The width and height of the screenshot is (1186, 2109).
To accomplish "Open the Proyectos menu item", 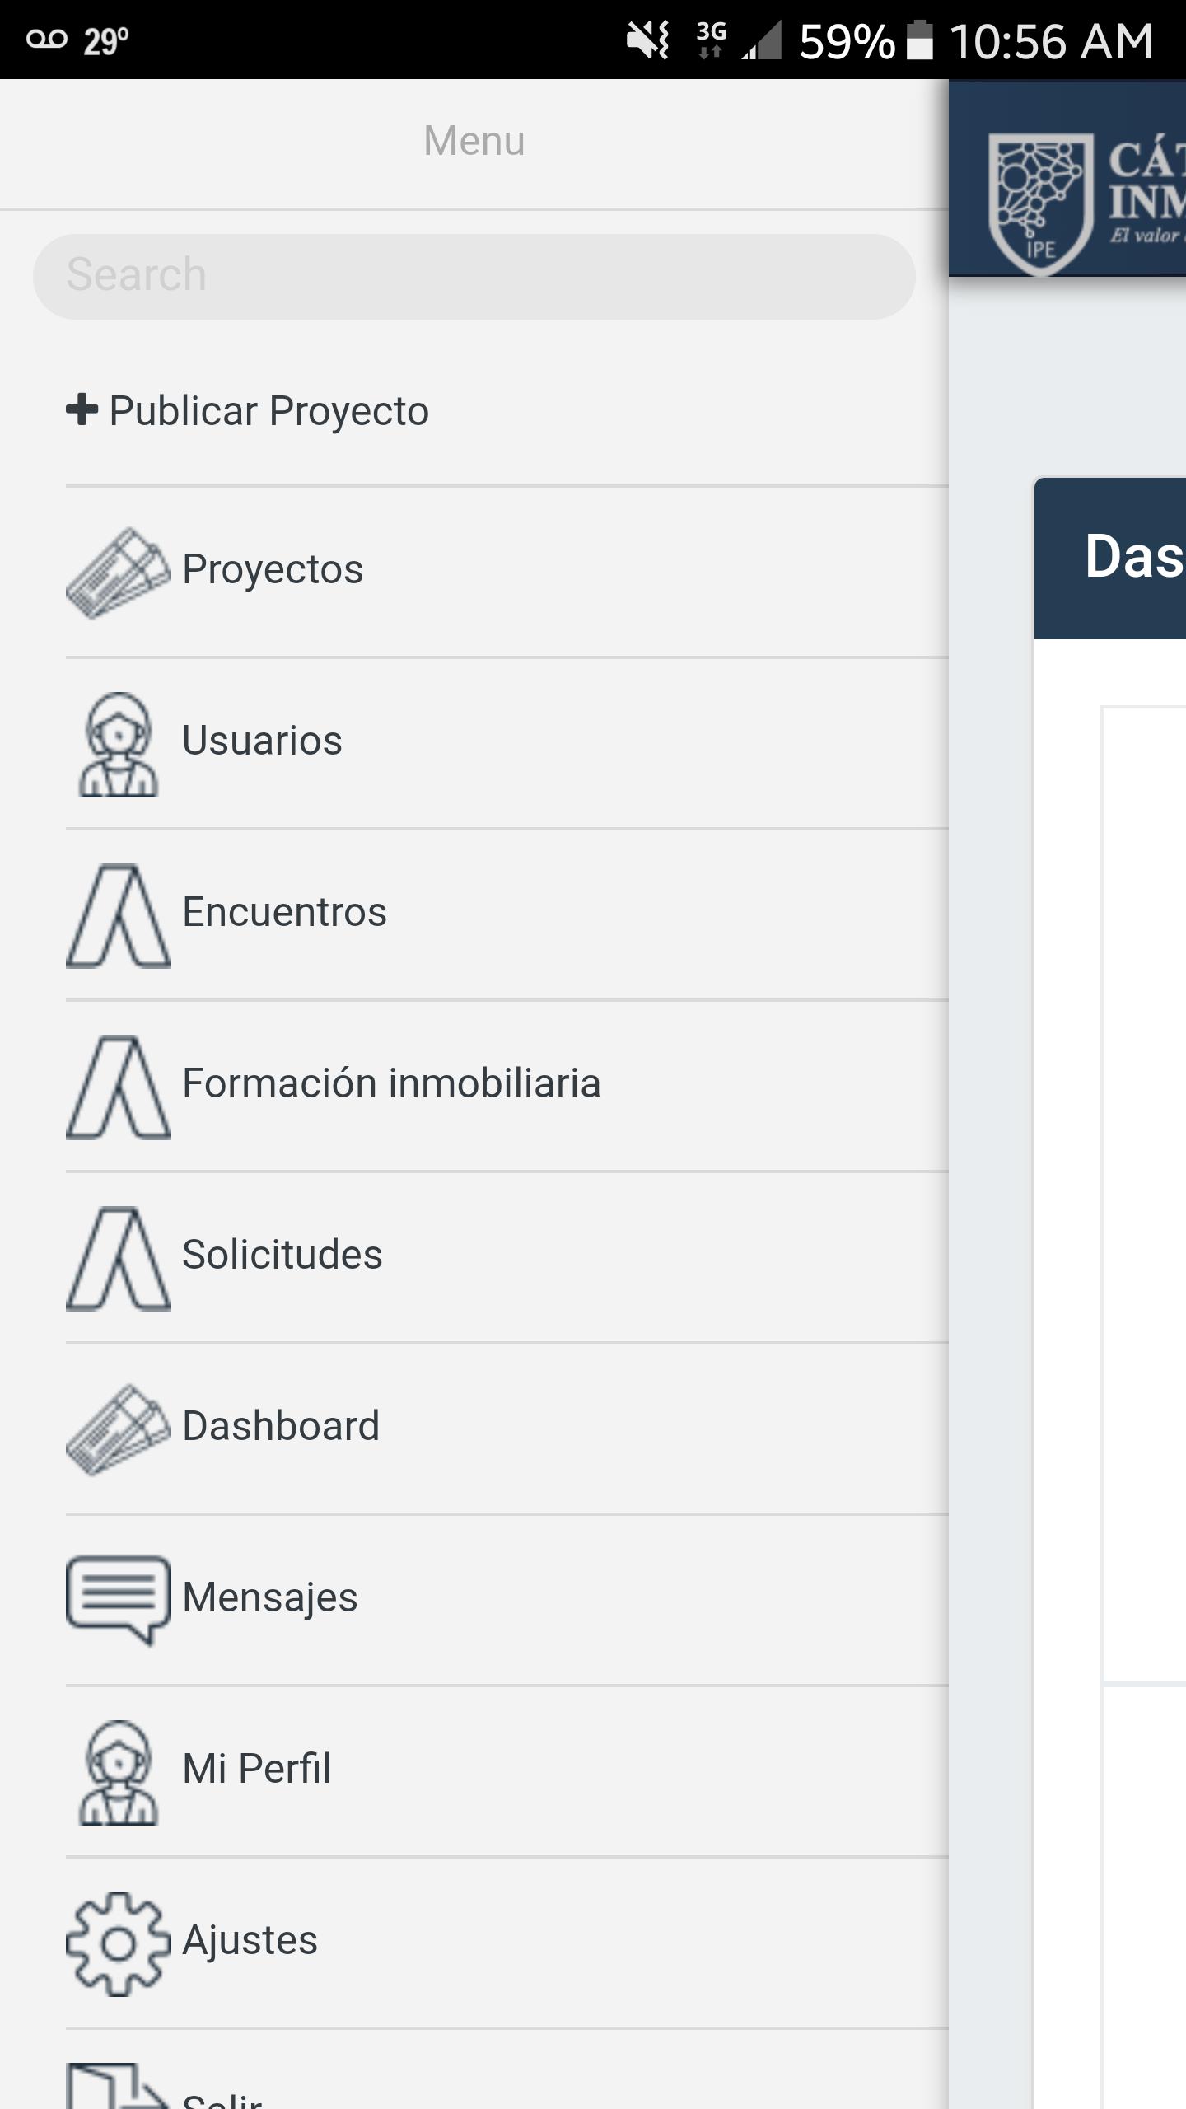I will click(x=273, y=569).
